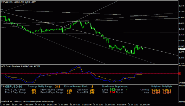Click the Risk to Reward Ratio value 2
Viewport: 185px width, 106px height.
tap(92, 87)
